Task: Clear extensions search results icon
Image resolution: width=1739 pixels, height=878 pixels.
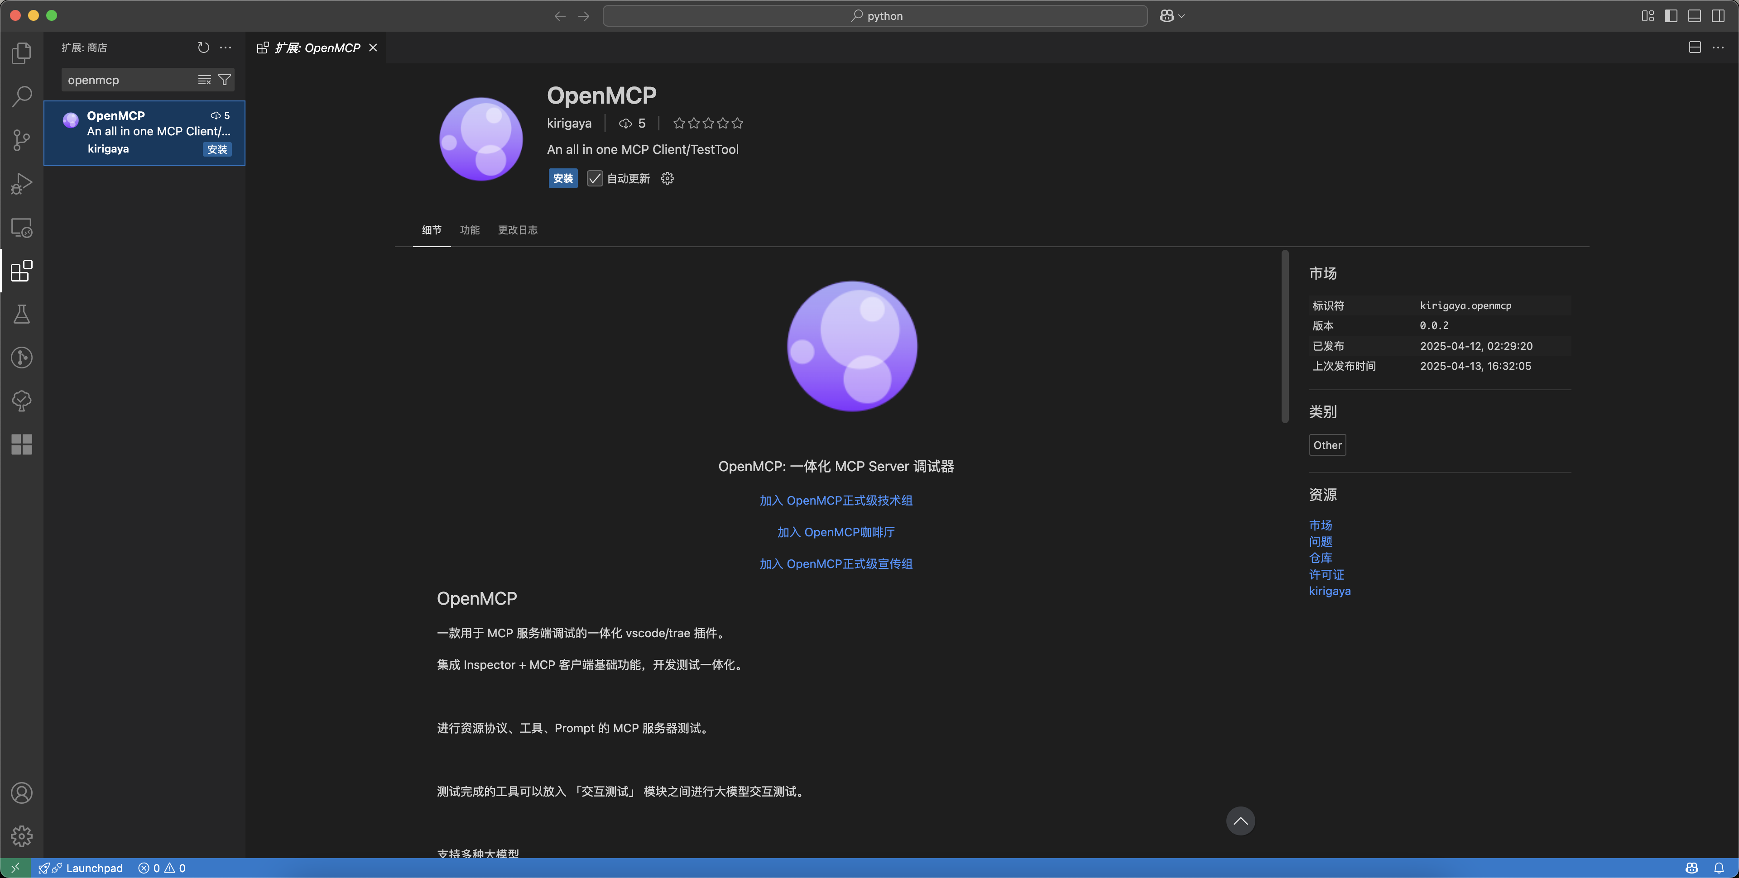Action: pyautogui.click(x=205, y=80)
